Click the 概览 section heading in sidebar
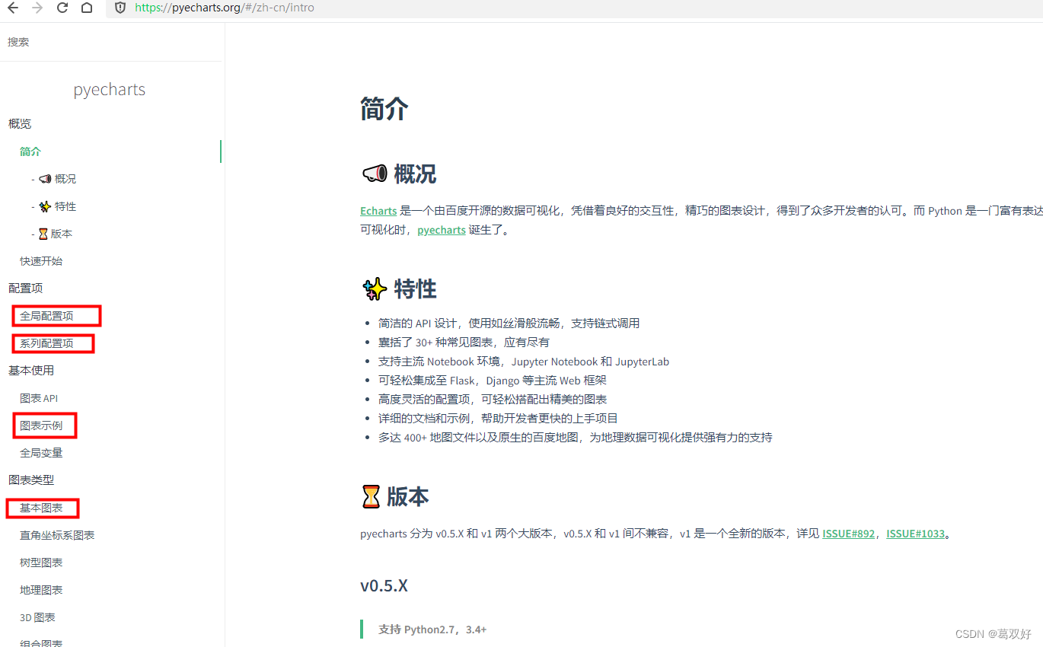1043x647 pixels. tap(20, 124)
